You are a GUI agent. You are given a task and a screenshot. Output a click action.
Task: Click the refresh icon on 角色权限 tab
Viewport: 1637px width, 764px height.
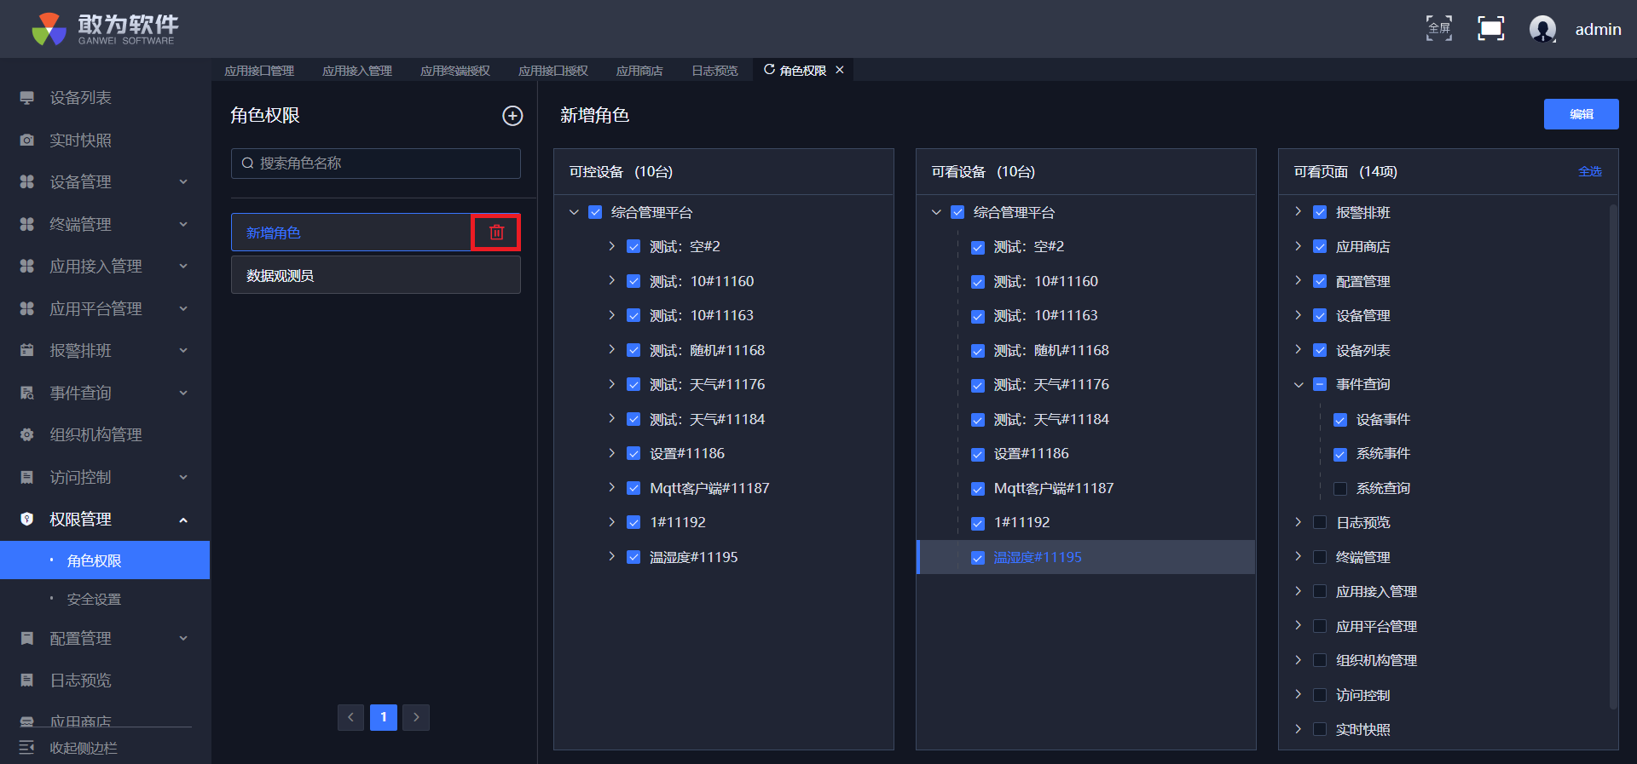point(769,70)
